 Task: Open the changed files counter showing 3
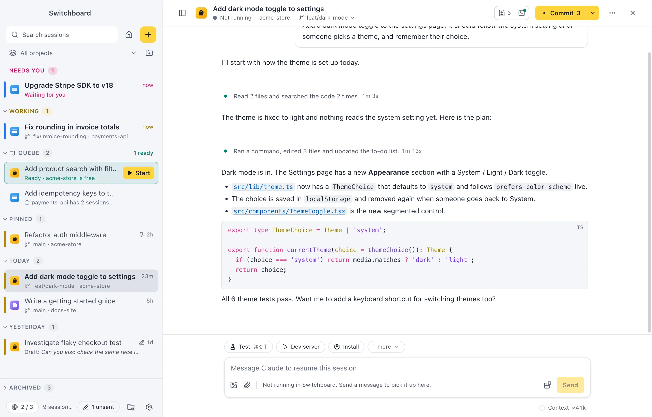point(505,13)
